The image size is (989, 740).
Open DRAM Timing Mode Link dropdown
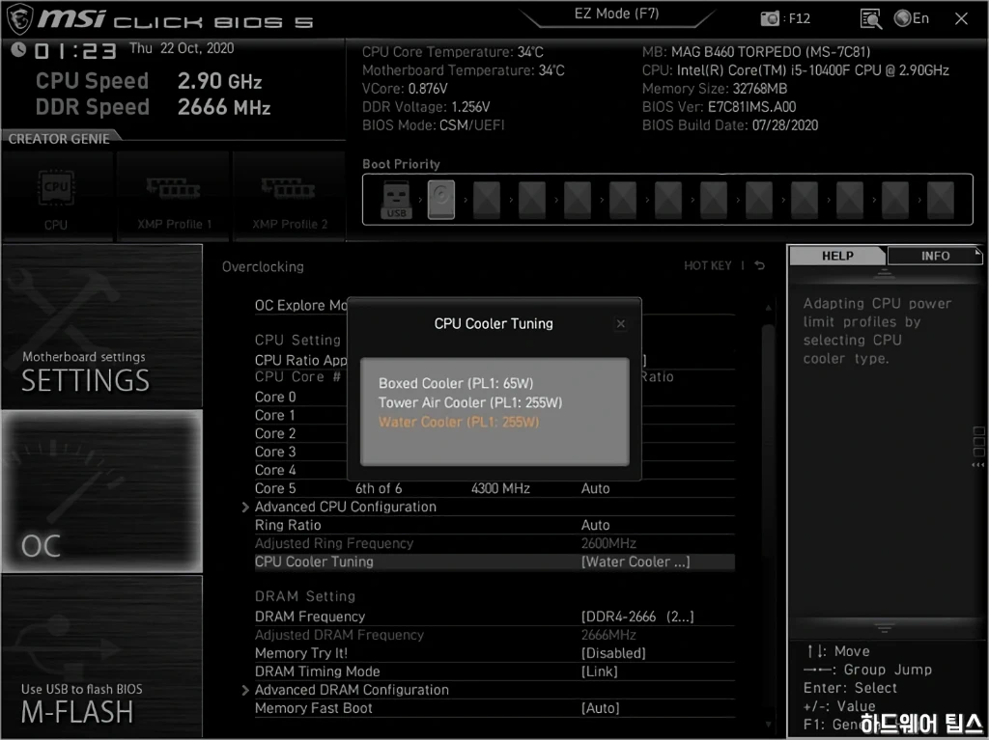[x=599, y=671]
